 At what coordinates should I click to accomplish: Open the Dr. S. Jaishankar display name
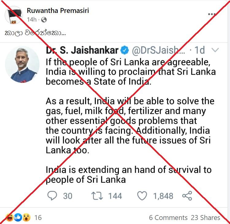pyautogui.click(x=82, y=50)
